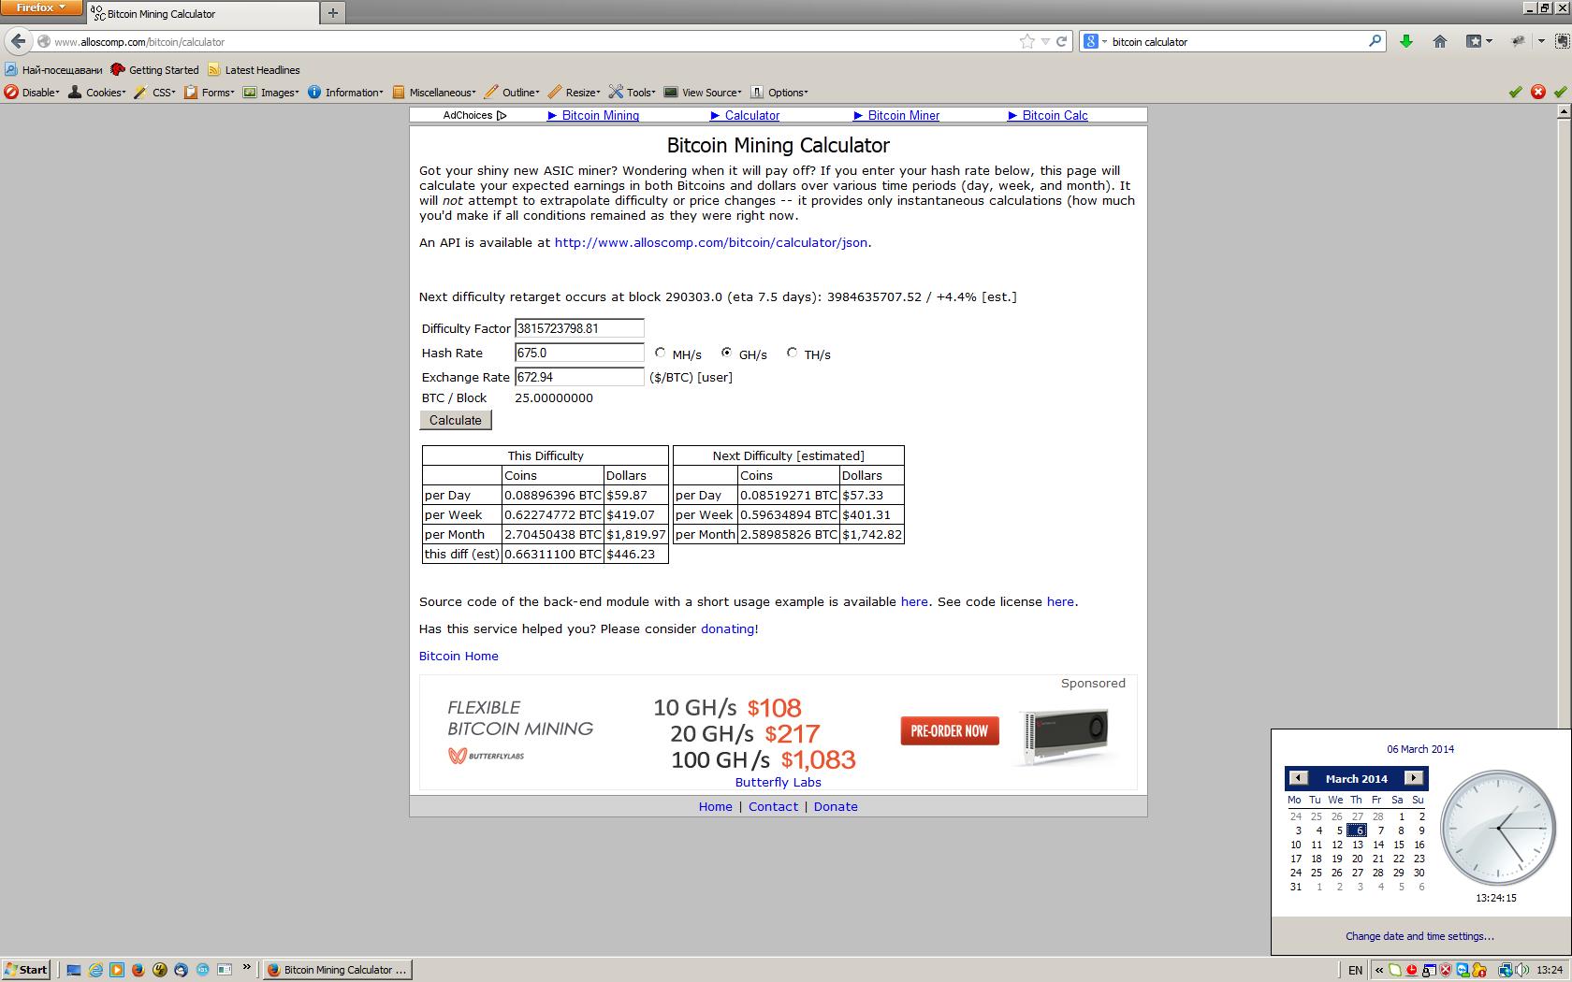Open Change date and time settings

pyautogui.click(x=1419, y=936)
